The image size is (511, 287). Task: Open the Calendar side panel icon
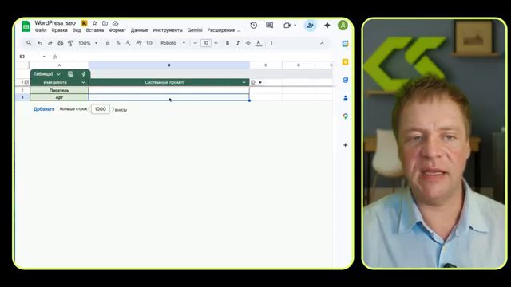[x=346, y=44]
